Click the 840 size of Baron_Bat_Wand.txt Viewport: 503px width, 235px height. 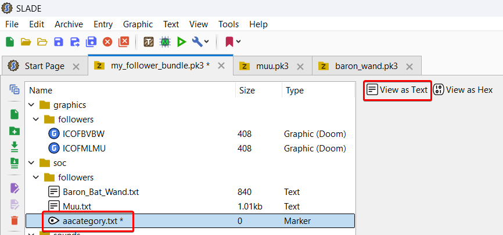pyautogui.click(x=245, y=192)
